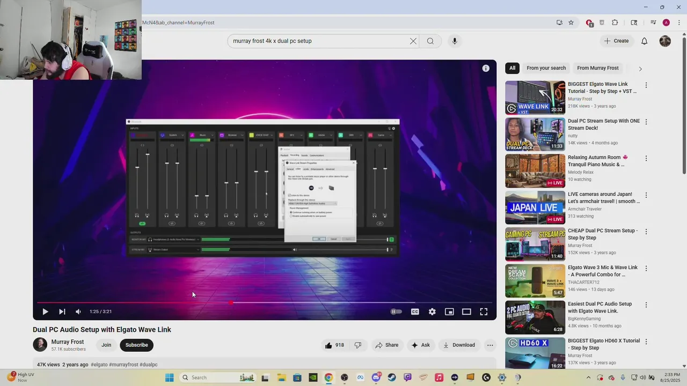This screenshot has width=687, height=386.
Task: Open options menu for Elgato Wave 3 Mic video
Action: (x=646, y=268)
